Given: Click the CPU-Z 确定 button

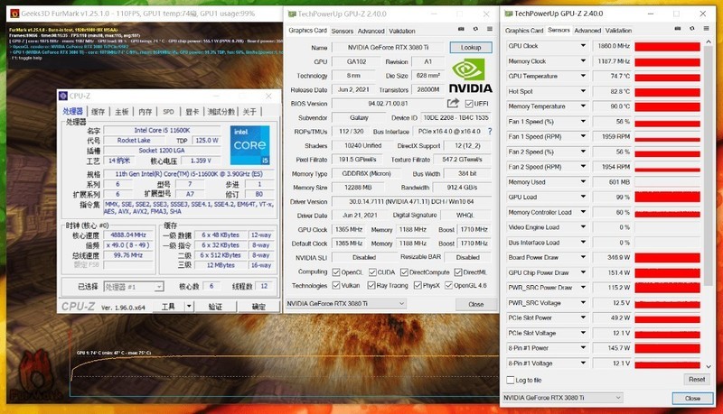Looking at the screenshot, I should (258, 307).
